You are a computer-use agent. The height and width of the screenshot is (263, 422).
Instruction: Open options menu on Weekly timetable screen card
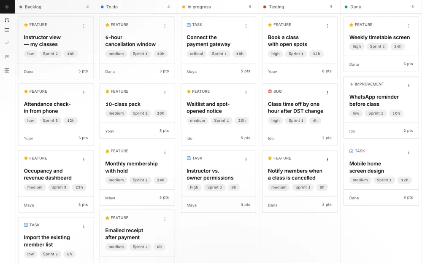pos(409,26)
